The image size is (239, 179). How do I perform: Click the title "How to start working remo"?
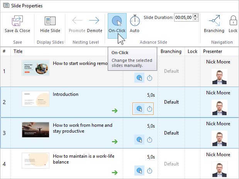click(x=80, y=63)
